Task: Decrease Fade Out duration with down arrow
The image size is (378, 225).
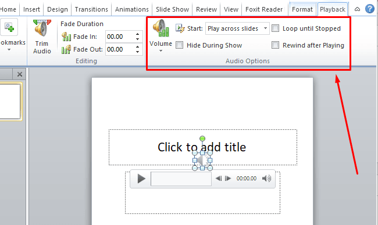Action: coord(137,52)
